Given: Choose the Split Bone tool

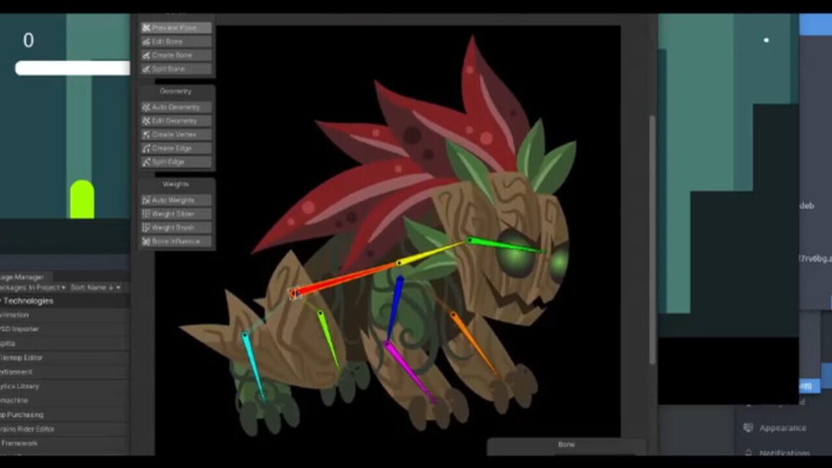Looking at the screenshot, I should click(x=176, y=69).
